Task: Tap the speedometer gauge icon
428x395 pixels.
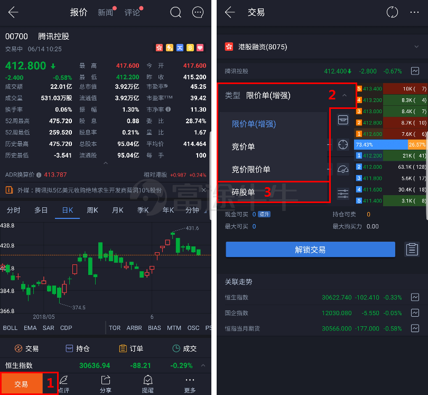Action: 343,169
